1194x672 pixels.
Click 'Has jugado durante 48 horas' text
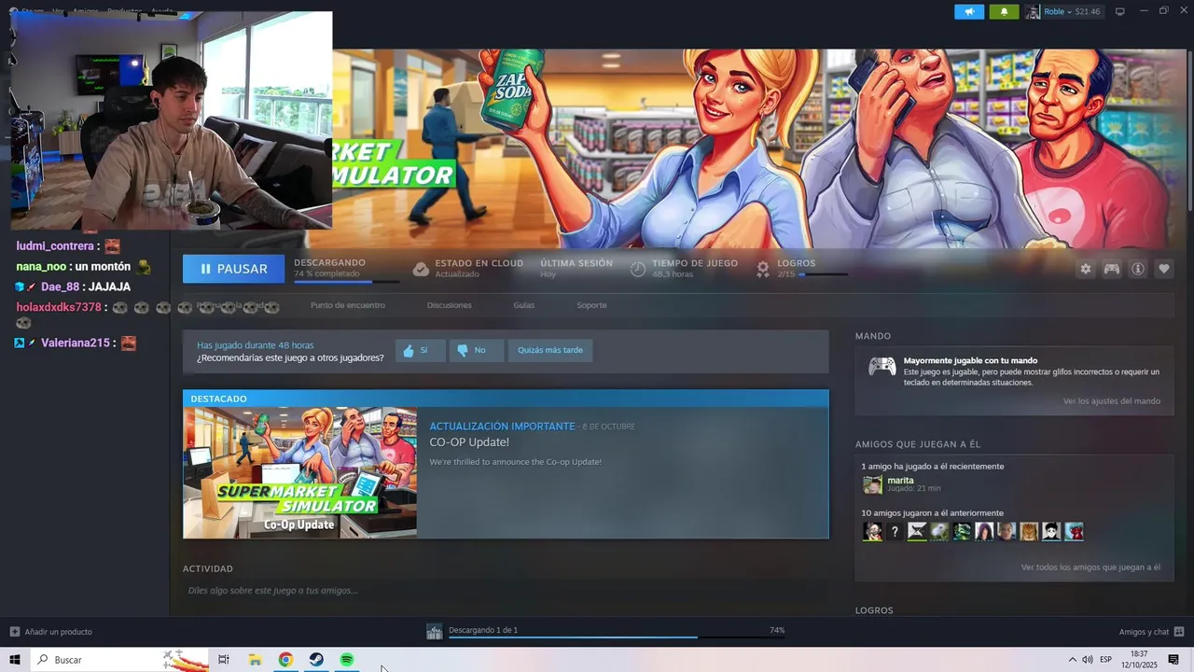tap(255, 345)
